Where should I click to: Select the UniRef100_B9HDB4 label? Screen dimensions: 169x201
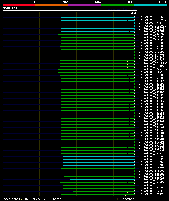[x=152, y=78]
